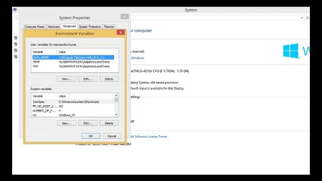Click the Windows logo in System window
322x181 pixels.
pyautogui.click(x=291, y=51)
